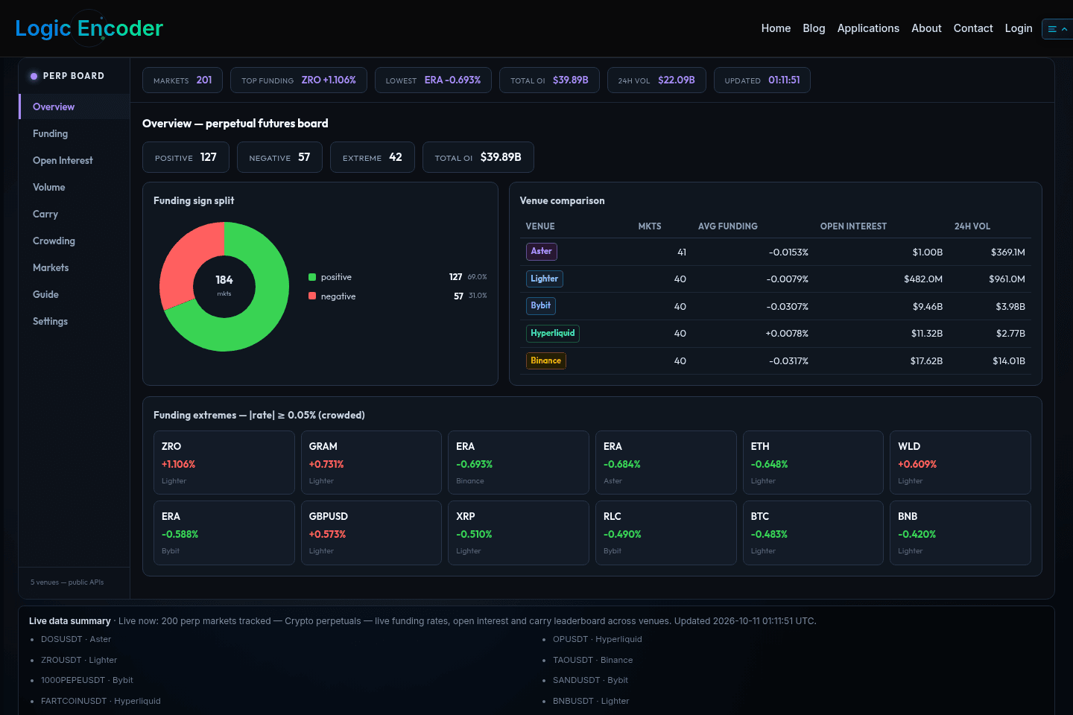
Task: Click the Extreme 42 summary card
Action: [373, 157]
